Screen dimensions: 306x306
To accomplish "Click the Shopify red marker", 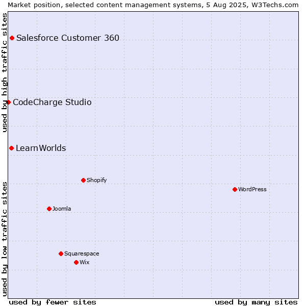I will pyautogui.click(x=83, y=181).
